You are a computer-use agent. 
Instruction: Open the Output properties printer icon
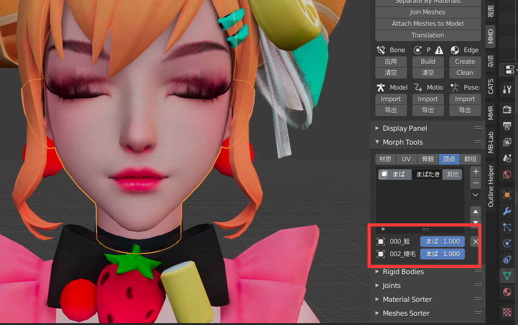click(x=507, y=126)
